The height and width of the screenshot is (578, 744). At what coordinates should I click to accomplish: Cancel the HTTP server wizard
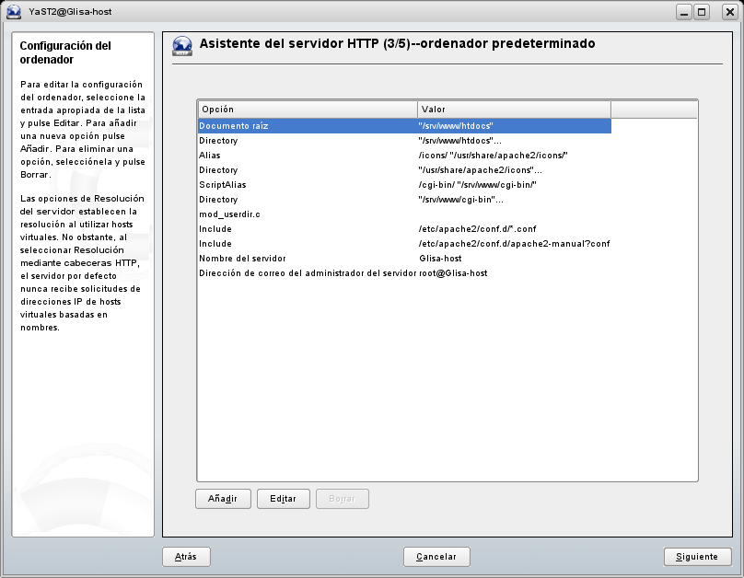[x=436, y=557]
